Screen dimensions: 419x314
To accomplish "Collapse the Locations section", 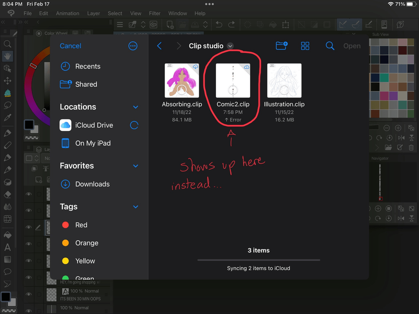I will point(135,107).
